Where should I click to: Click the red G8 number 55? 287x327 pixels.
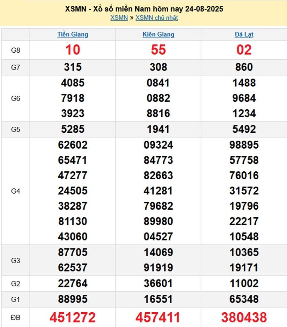point(158,50)
